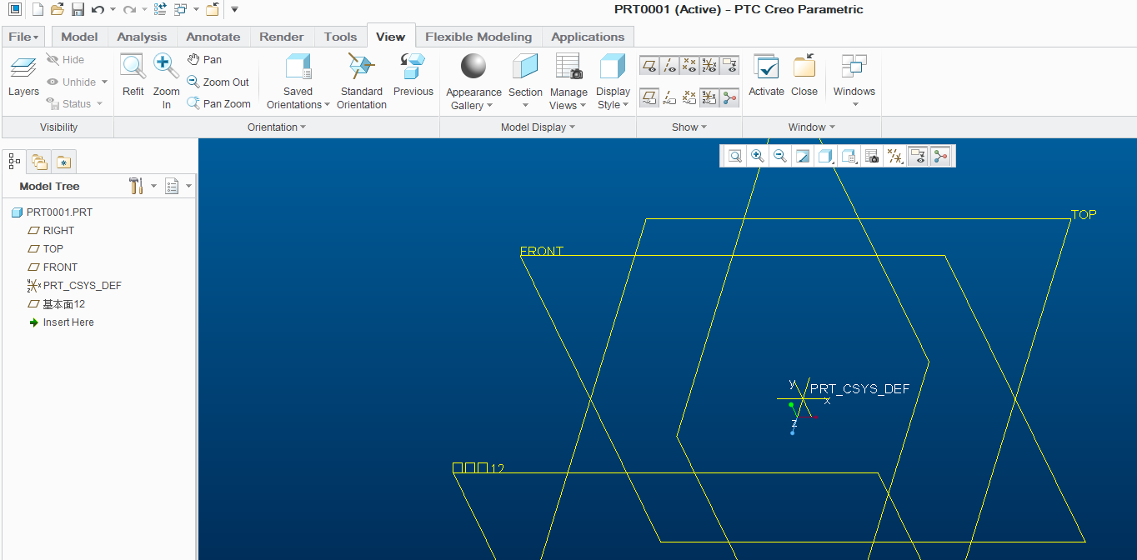The image size is (1137, 560).
Task: Click the close window folder icon in quick access
Action: point(213,9)
